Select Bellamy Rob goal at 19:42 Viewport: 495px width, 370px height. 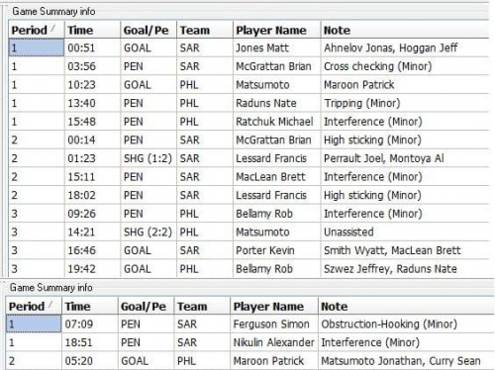(x=248, y=269)
